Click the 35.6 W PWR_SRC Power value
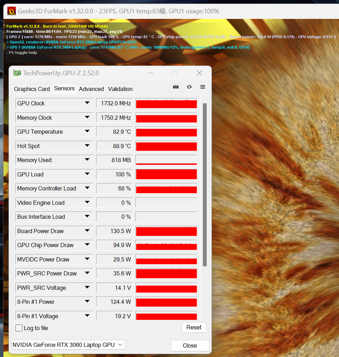Screen dimensions: 339x357 click(114, 274)
